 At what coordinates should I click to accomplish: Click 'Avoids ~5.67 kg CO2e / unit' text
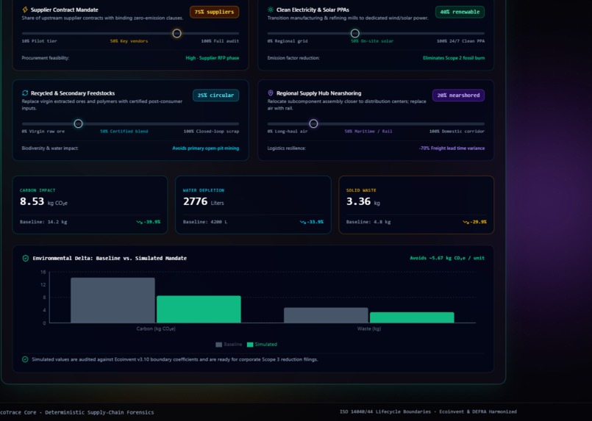pyautogui.click(x=447, y=259)
